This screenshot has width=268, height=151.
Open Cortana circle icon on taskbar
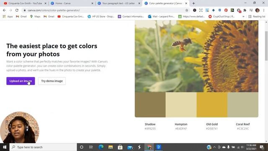pos(82,147)
